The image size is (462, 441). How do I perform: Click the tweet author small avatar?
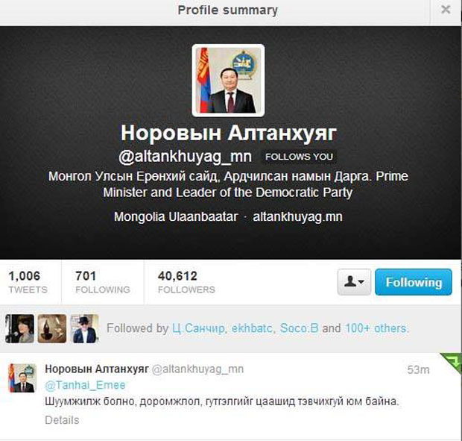coord(22,378)
